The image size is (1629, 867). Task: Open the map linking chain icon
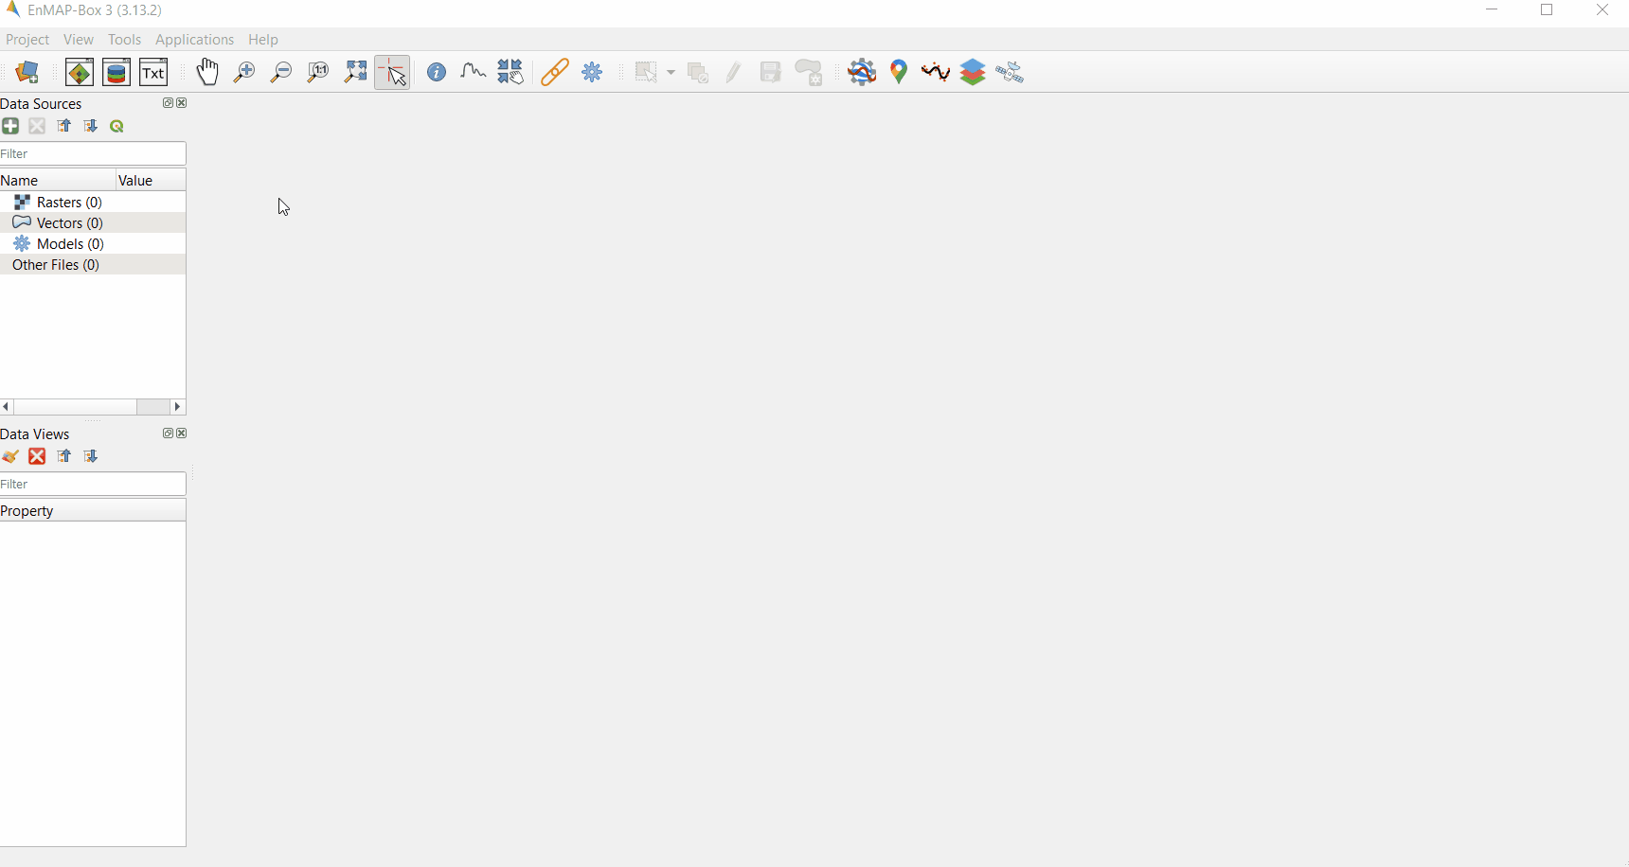555,73
